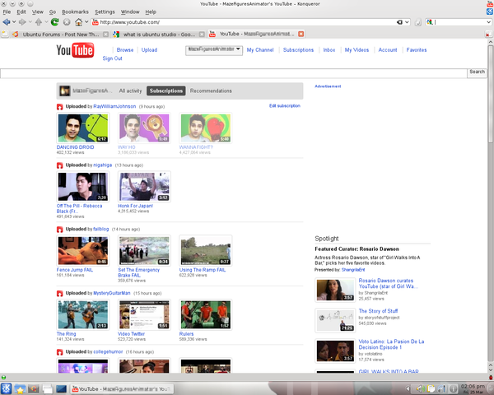Open the Fence Jump FAIL thumbnail

tap(83, 251)
